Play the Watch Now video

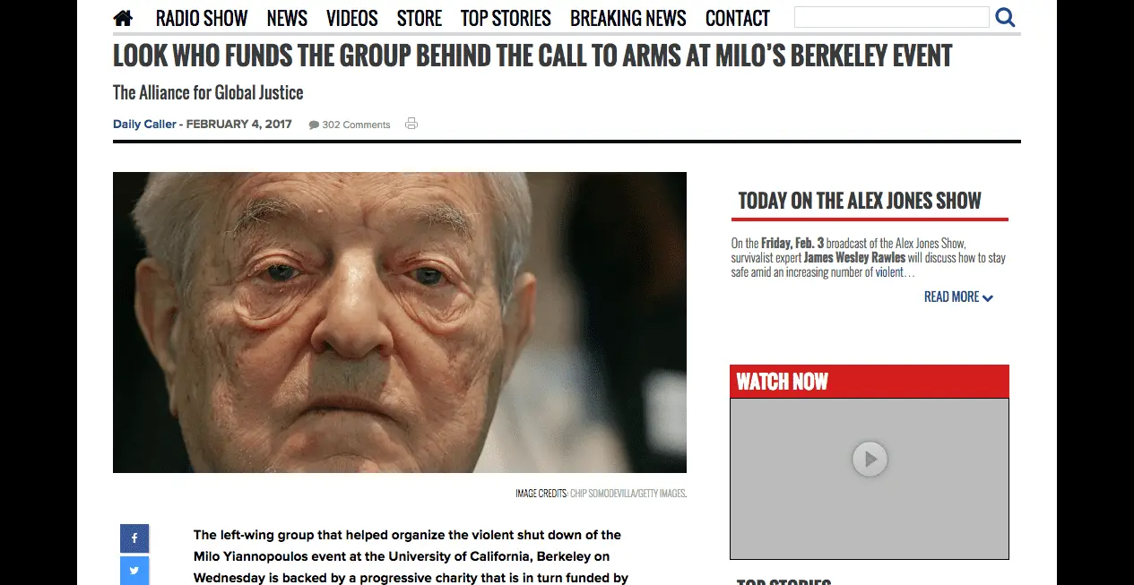[x=870, y=460]
